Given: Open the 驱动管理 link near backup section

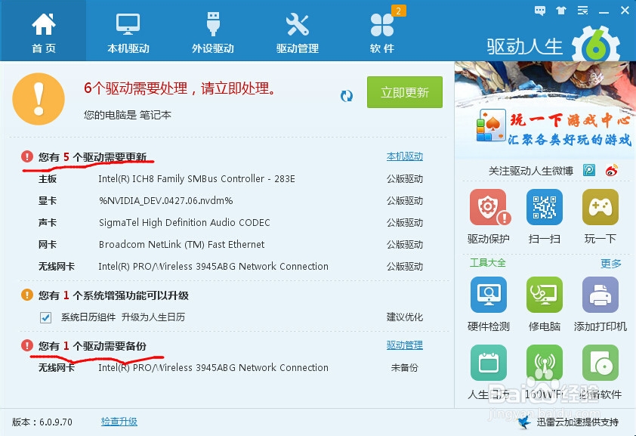Looking at the screenshot, I should (x=404, y=345).
